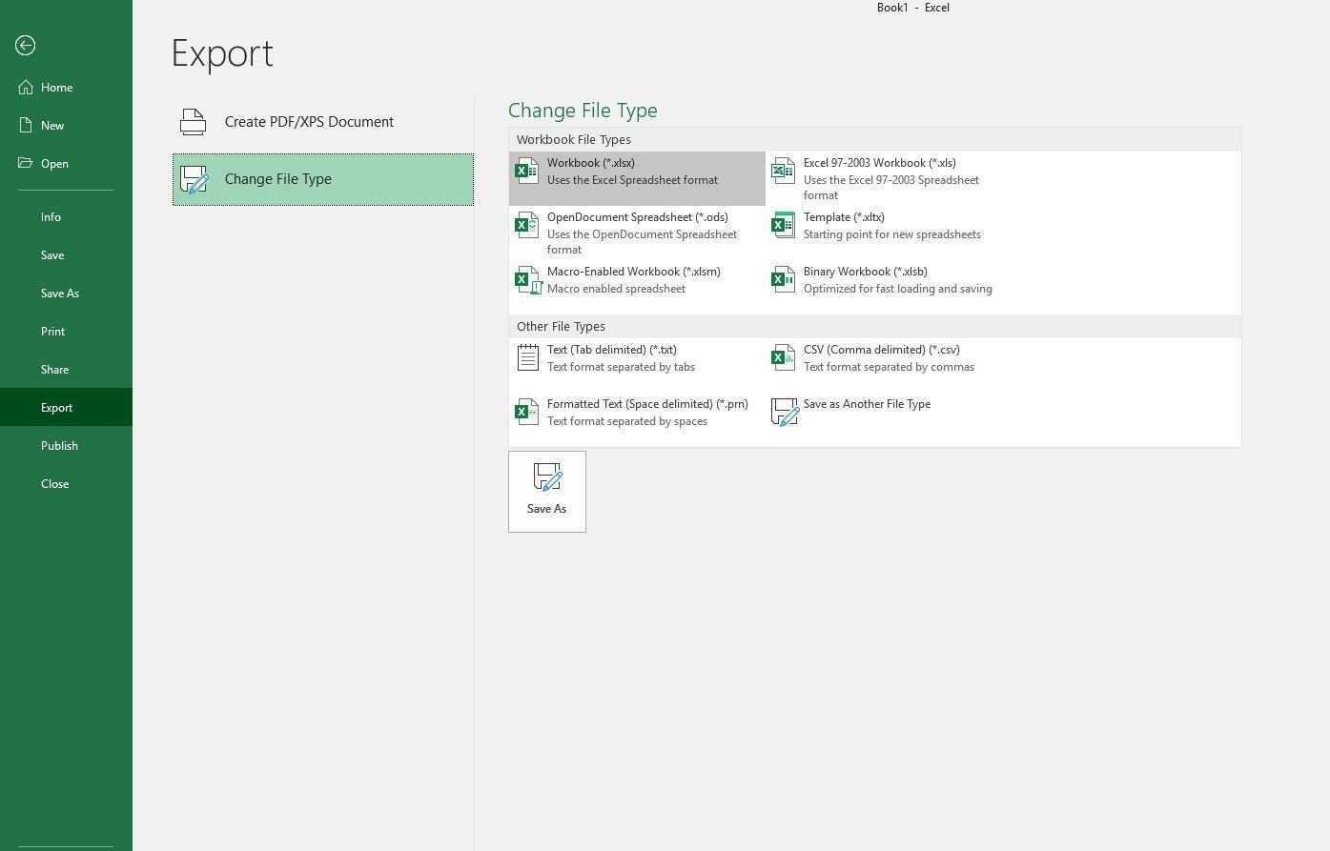This screenshot has height=851, width=1330.
Task: Choose OpenDocument Spreadsheet (*.ods) text
Action: click(x=638, y=217)
